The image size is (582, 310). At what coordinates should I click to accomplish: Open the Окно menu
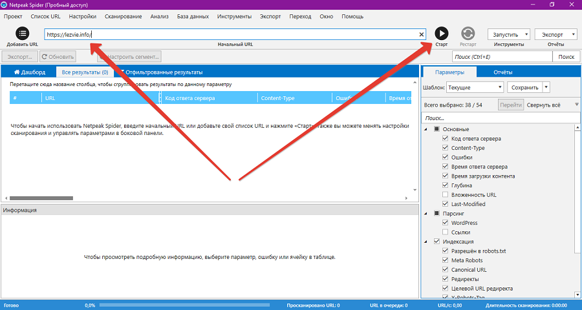coord(327,16)
